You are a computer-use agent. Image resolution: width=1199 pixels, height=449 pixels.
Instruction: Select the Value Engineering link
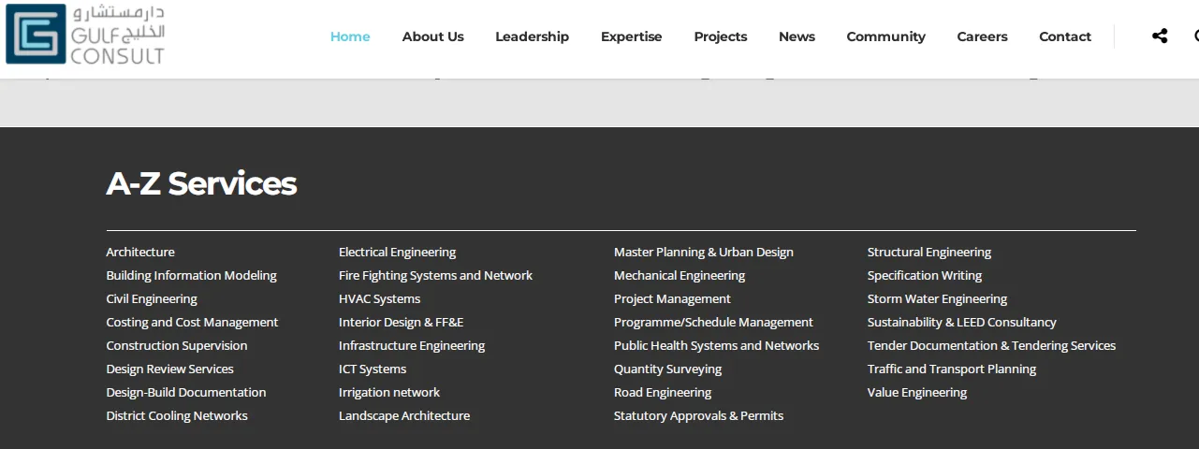pos(916,393)
